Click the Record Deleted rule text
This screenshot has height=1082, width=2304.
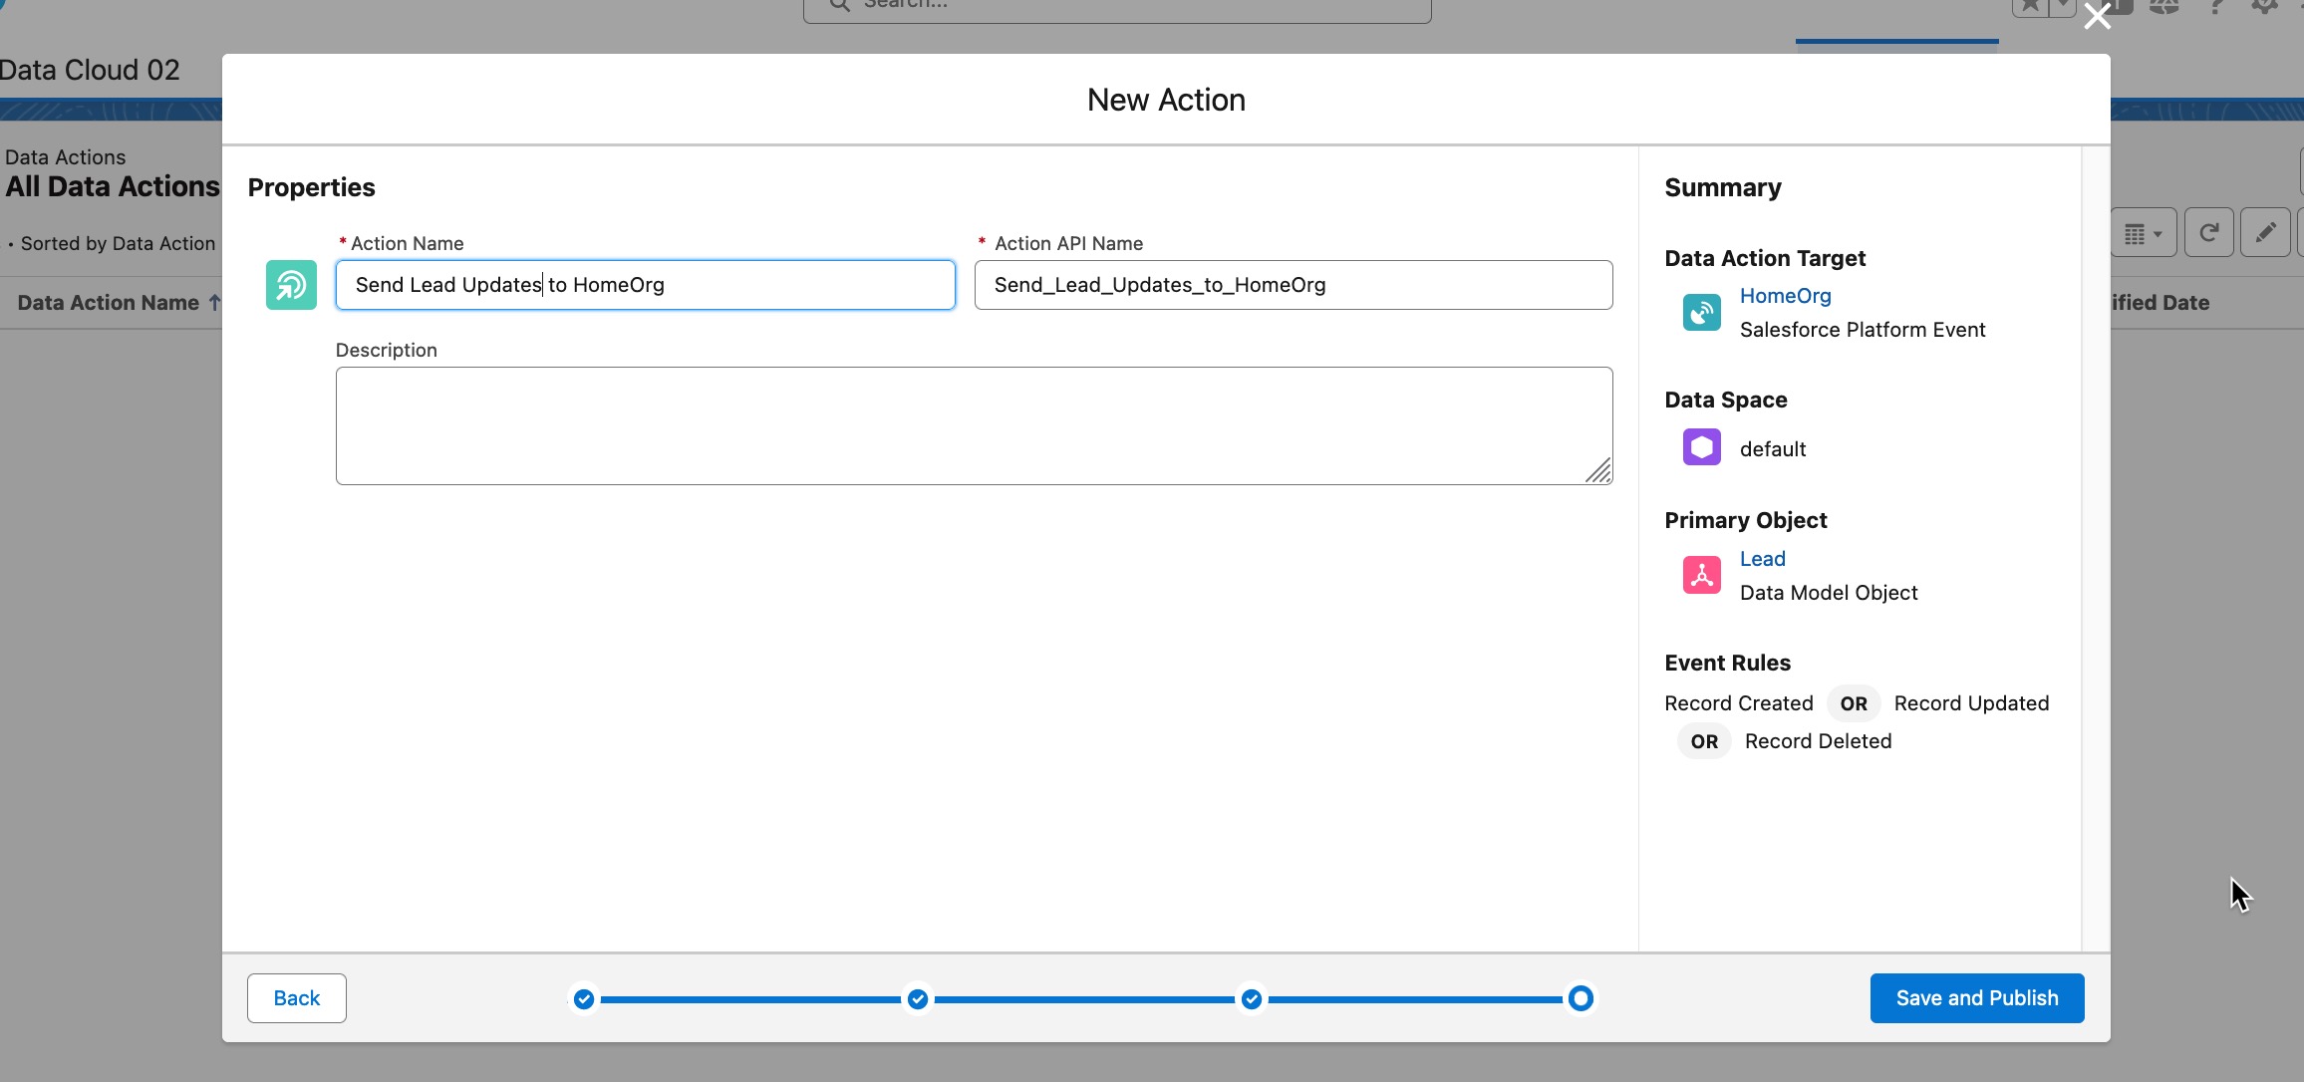coord(1818,741)
